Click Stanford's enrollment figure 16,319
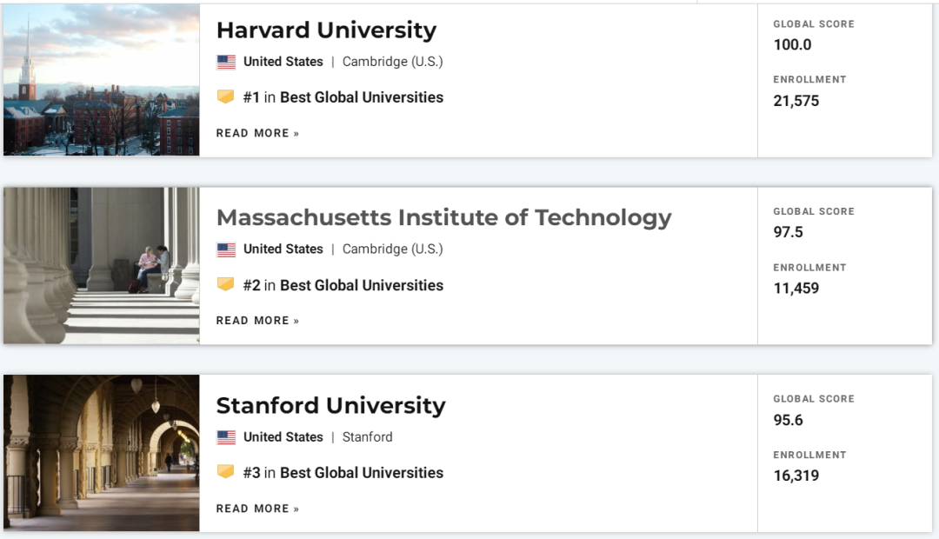The width and height of the screenshot is (939, 539). 796,476
